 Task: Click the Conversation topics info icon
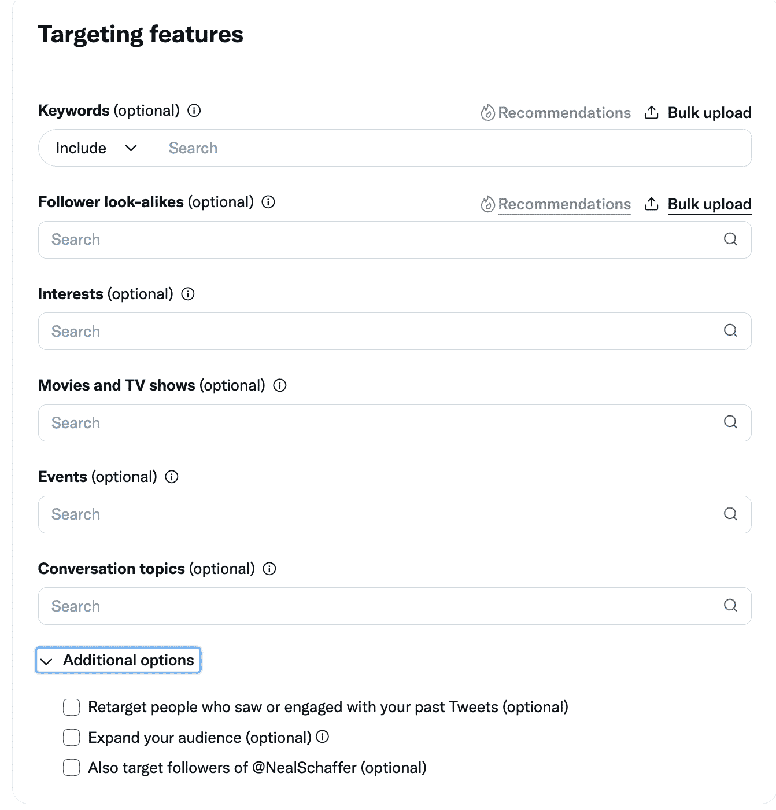269,569
